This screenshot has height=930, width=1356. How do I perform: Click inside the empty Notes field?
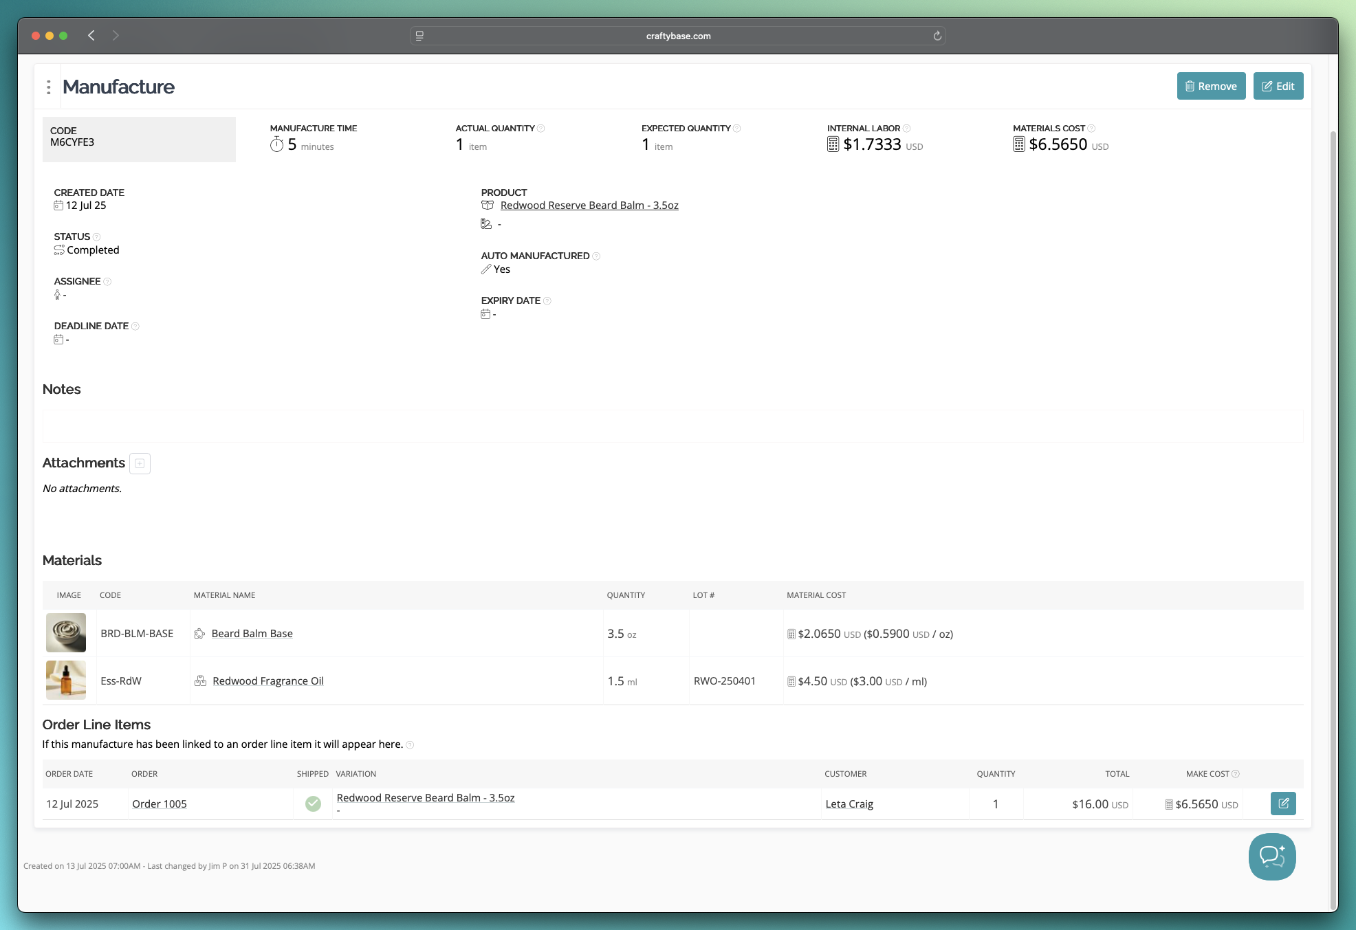tap(672, 425)
